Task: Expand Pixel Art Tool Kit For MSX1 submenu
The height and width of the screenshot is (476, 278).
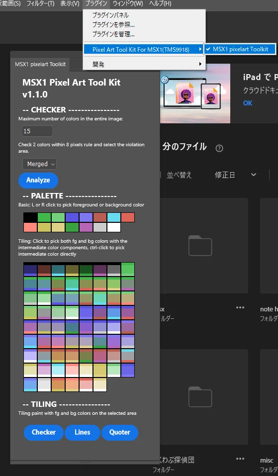Action: [144, 49]
